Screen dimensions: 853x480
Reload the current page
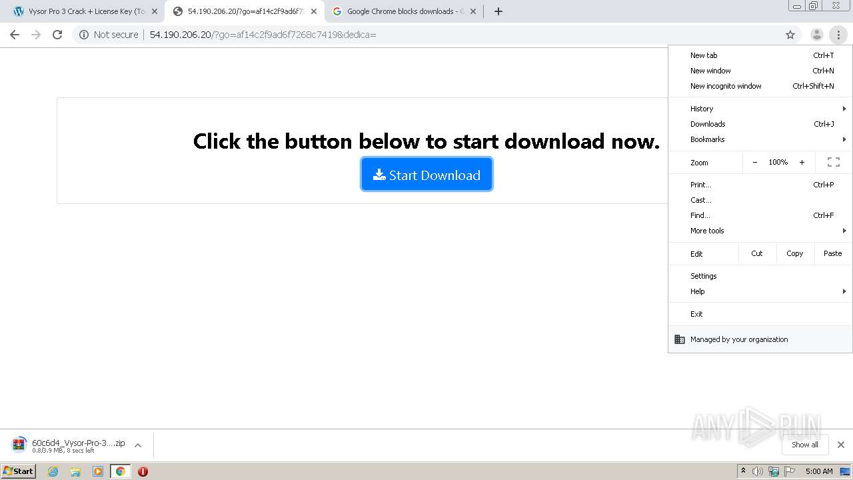pos(57,35)
